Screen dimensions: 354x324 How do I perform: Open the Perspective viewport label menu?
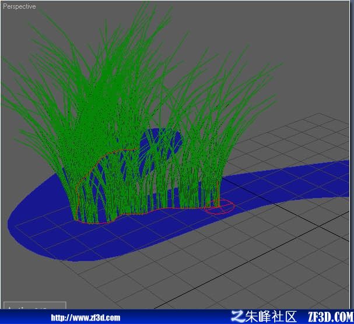19,6
